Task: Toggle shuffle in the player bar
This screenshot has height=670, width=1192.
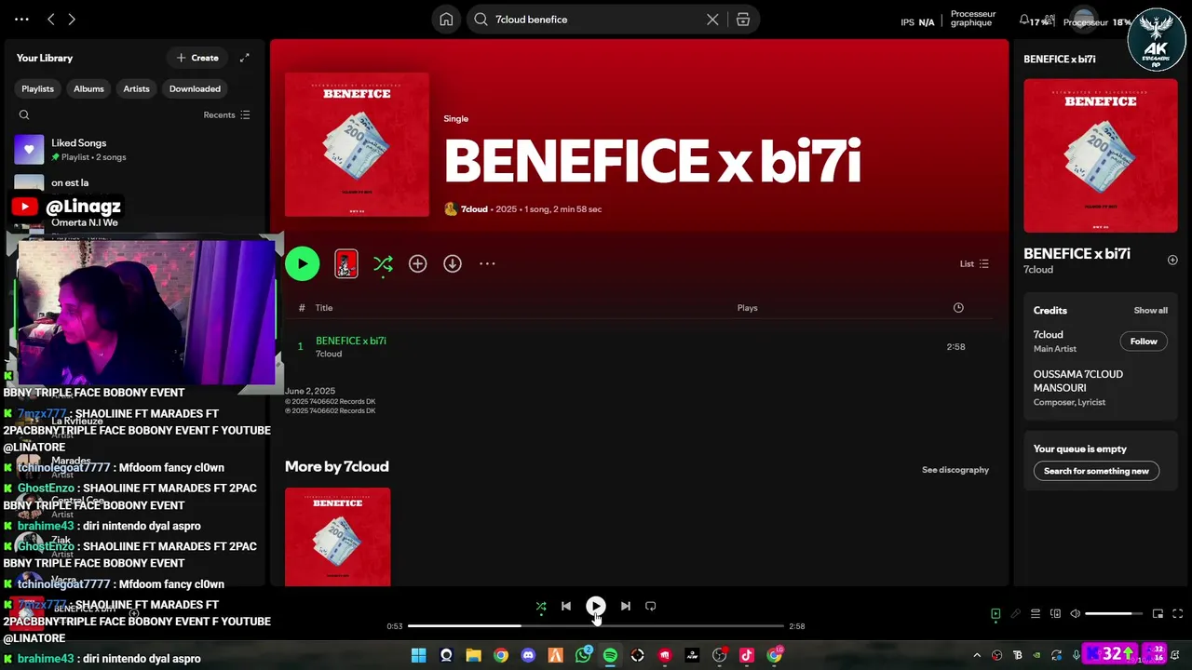Action: [541, 607]
